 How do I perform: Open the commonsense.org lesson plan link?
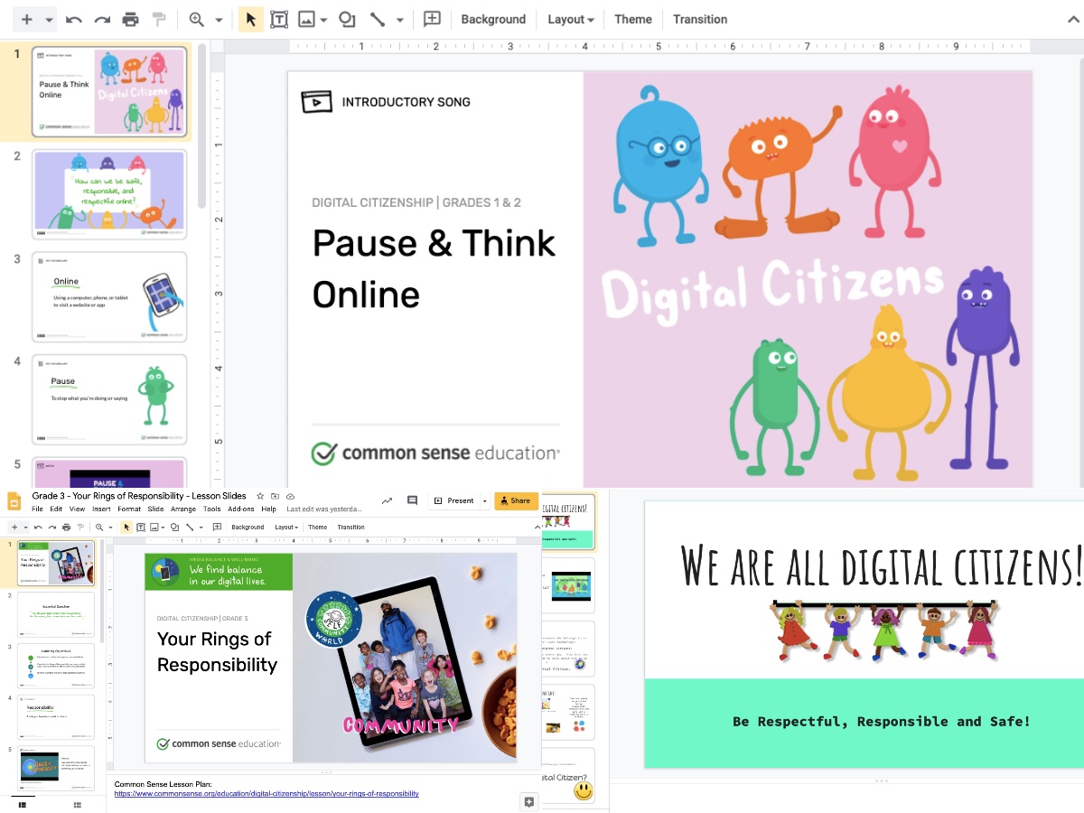click(266, 793)
